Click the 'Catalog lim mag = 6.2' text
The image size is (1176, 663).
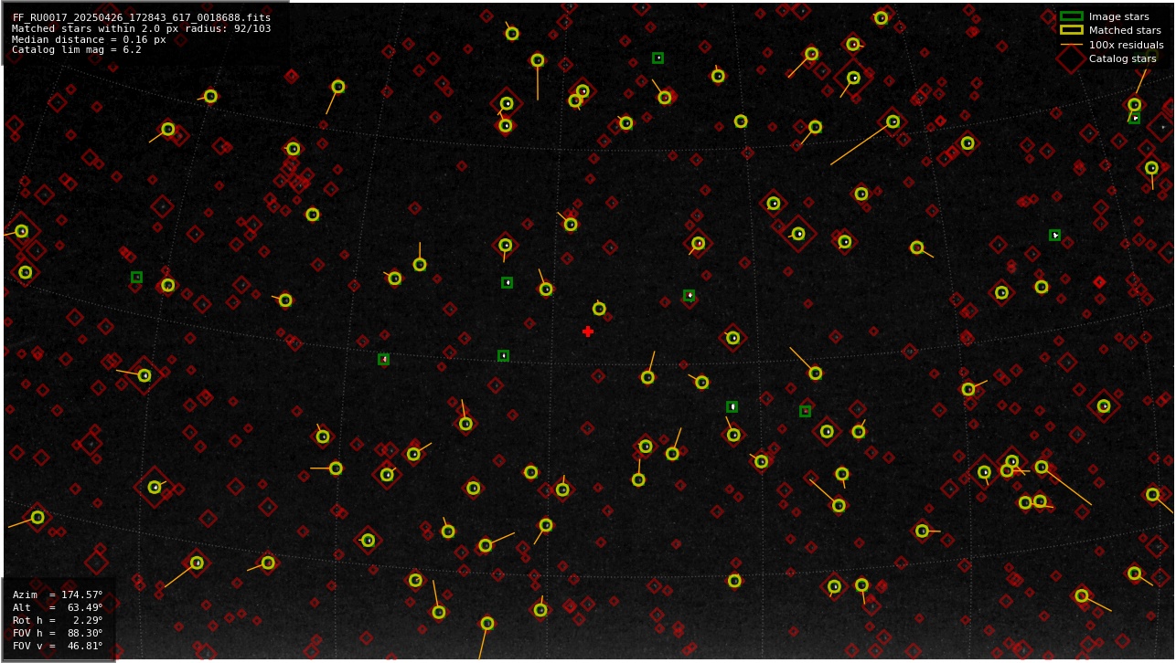(77, 50)
